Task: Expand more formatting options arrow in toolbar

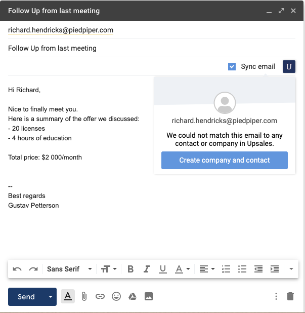Action: [291, 269]
